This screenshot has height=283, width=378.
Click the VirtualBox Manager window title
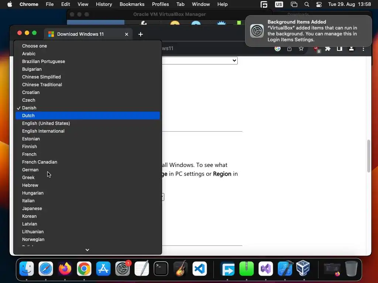coord(169,14)
